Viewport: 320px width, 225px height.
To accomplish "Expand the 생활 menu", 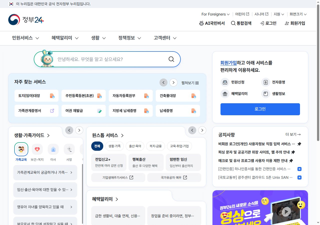I will tap(98, 38).
